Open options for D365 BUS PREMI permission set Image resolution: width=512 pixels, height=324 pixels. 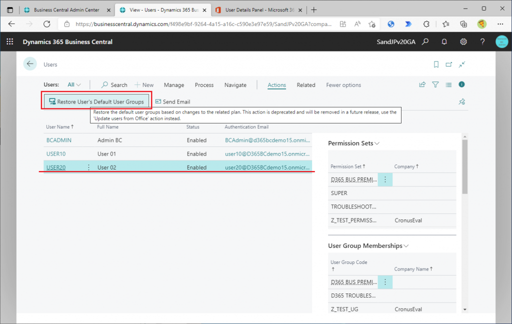point(385,179)
